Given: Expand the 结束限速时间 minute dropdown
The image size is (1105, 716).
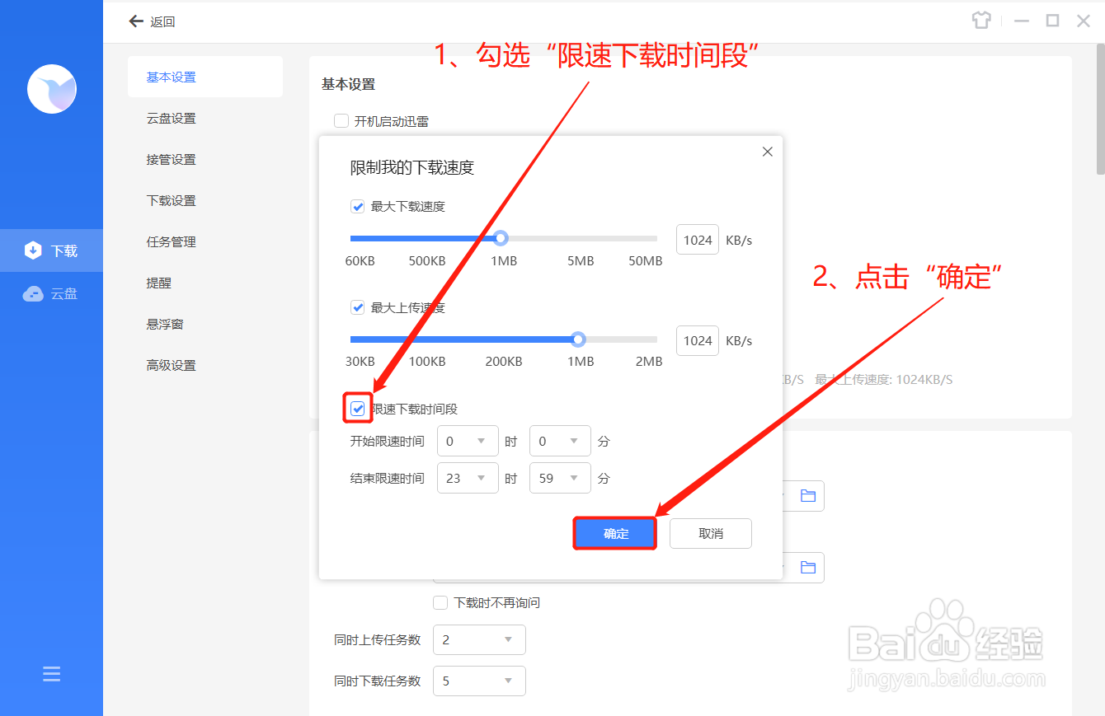Looking at the screenshot, I should click(x=560, y=478).
